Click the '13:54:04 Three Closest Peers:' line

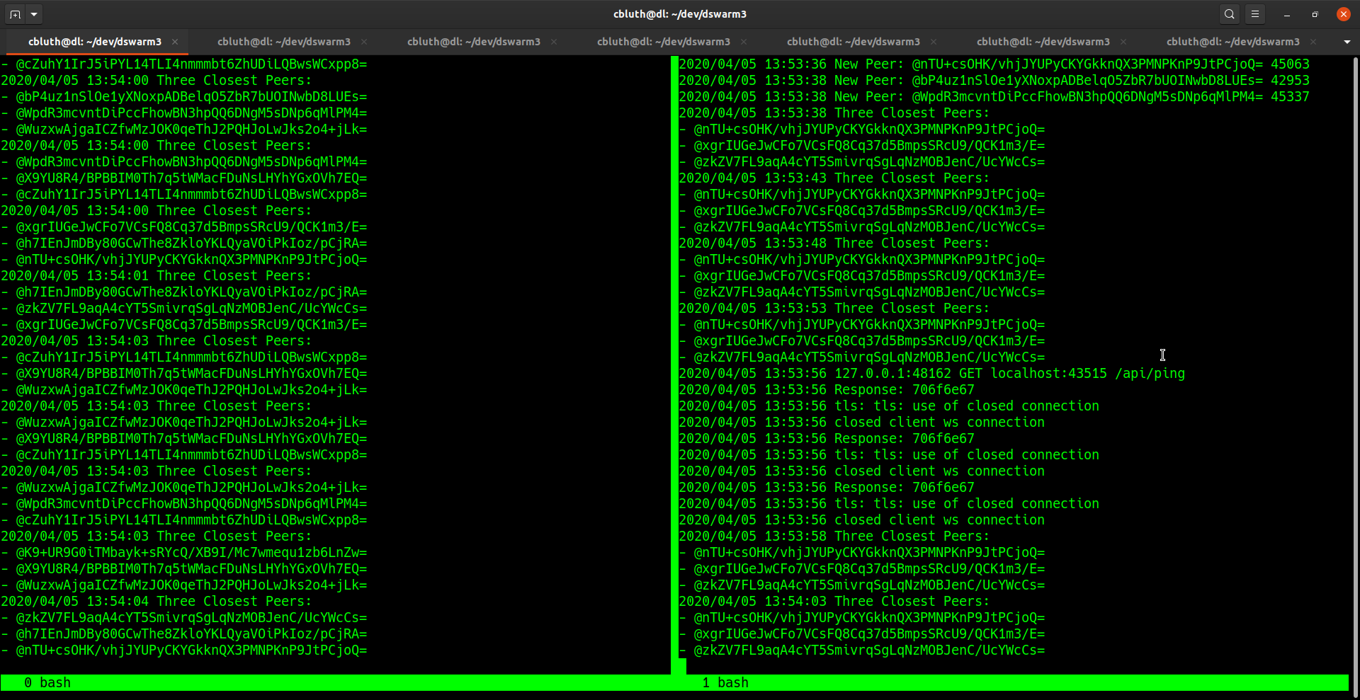click(x=156, y=602)
